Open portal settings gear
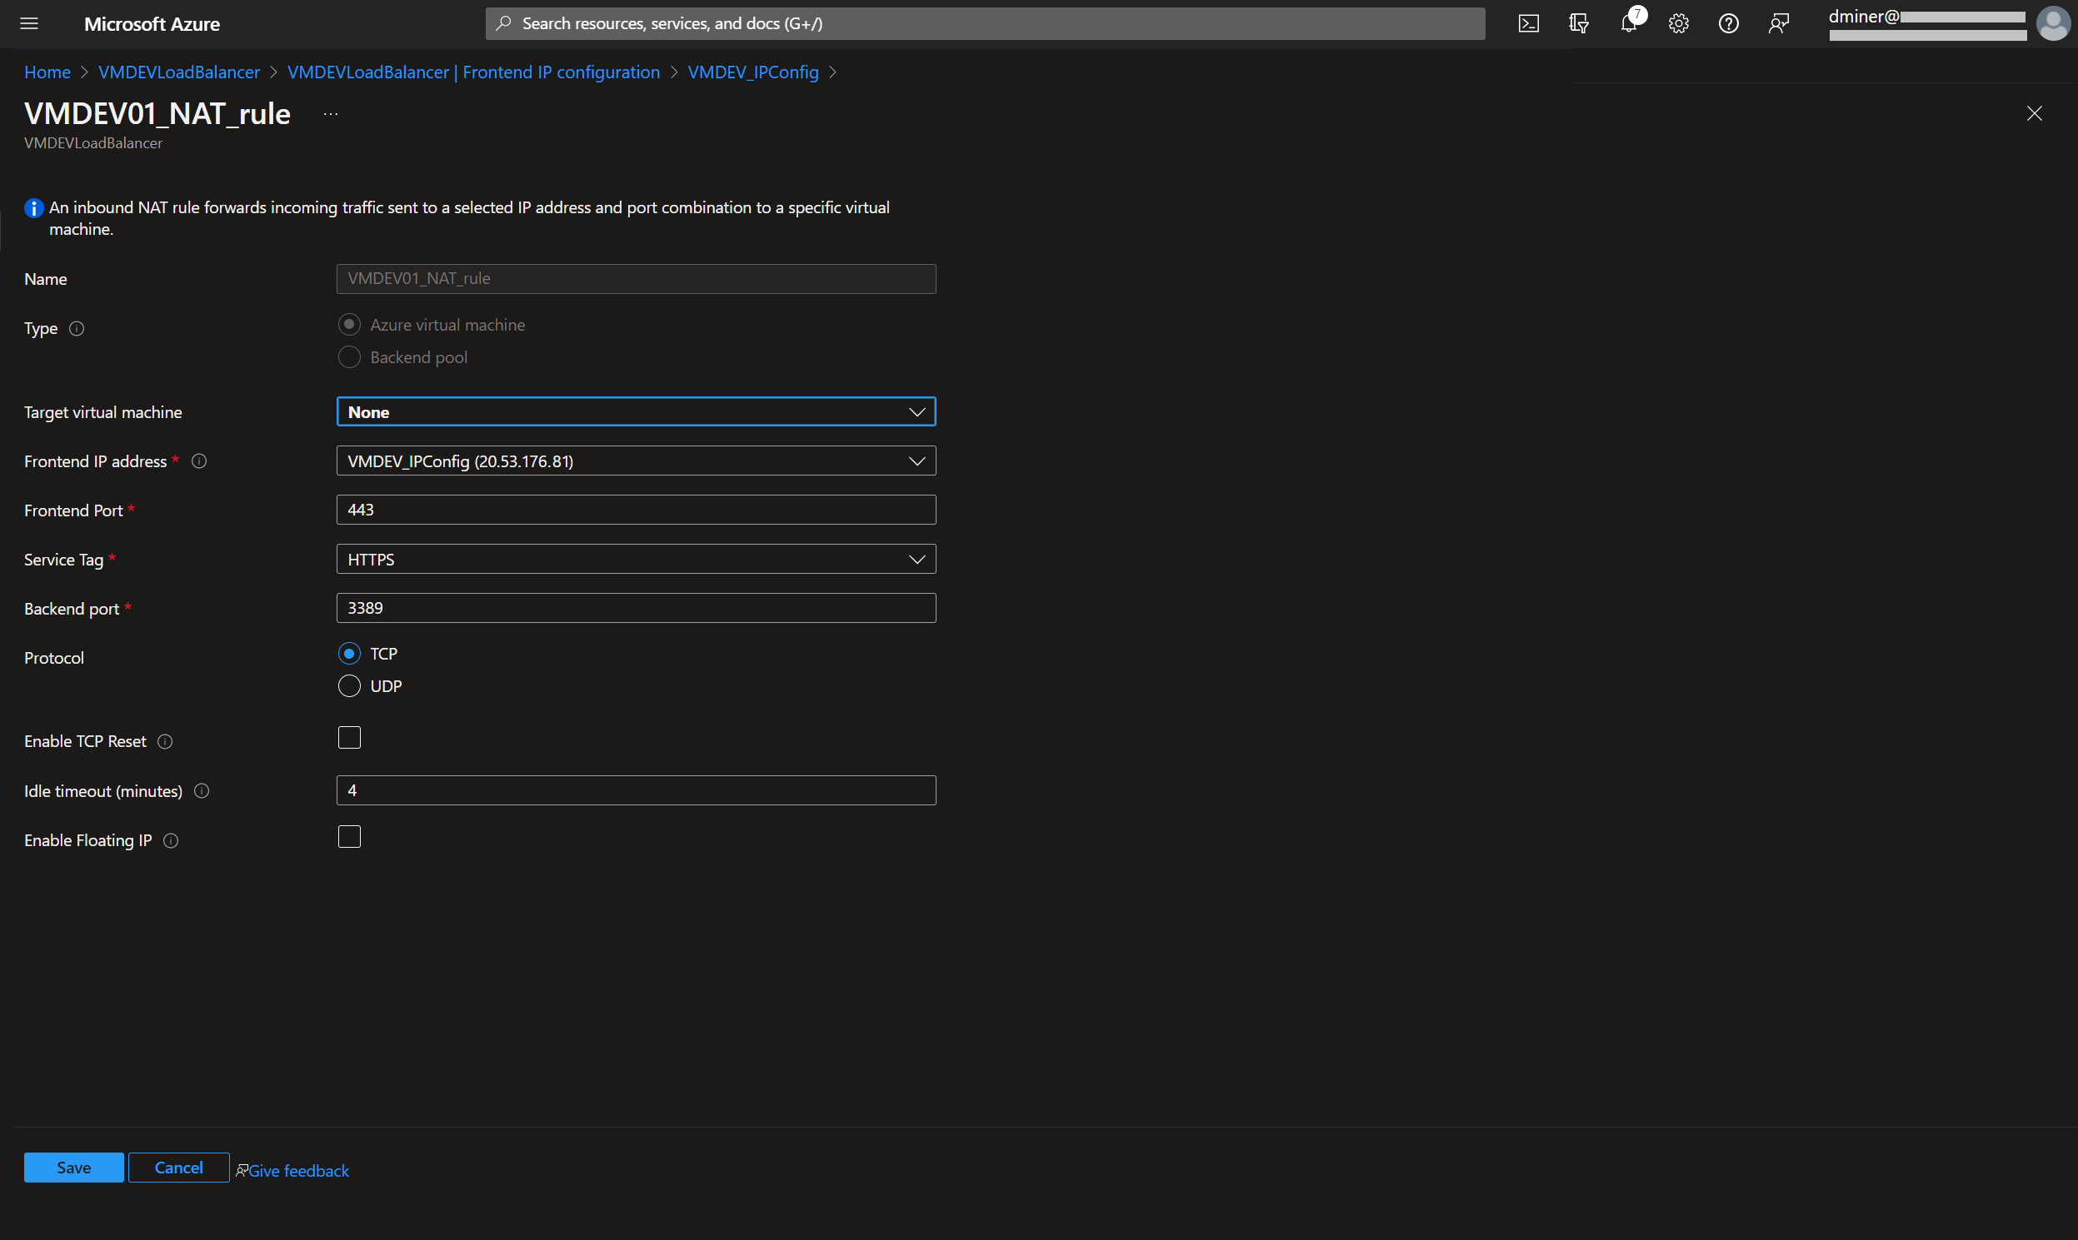The image size is (2078, 1240). [x=1678, y=23]
